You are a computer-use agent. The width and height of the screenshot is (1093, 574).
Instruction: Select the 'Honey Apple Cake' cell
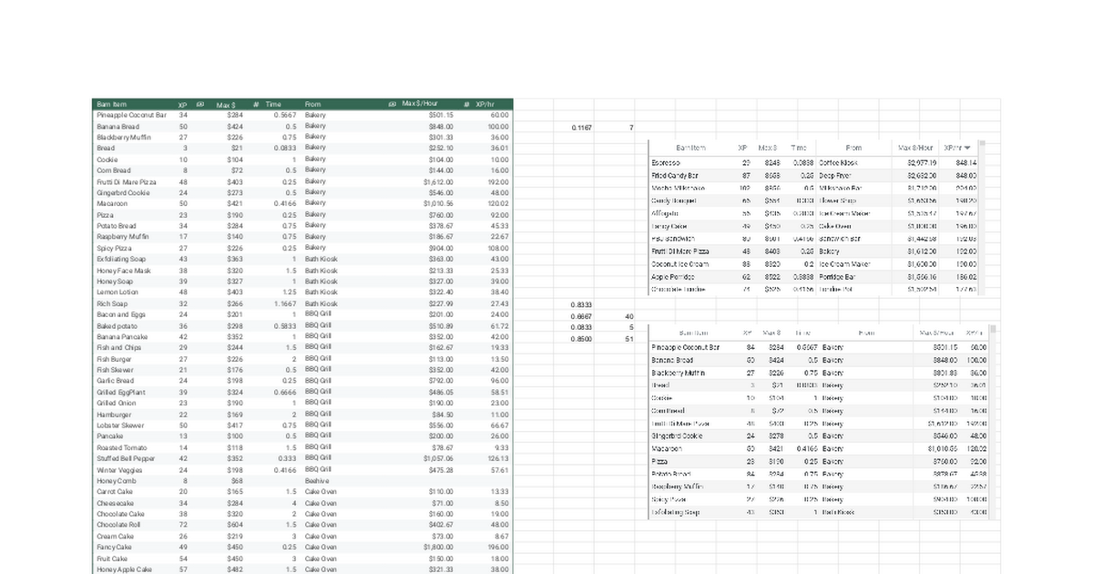click(124, 569)
